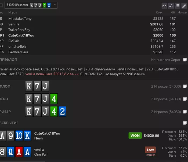Screen dimensions: 188x162
Task: Tick the checkbox left of hand selector
Action: coord(1,5)
